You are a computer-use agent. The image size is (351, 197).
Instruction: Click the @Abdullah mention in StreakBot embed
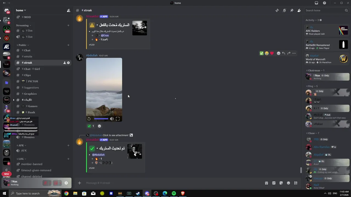click(x=98, y=155)
